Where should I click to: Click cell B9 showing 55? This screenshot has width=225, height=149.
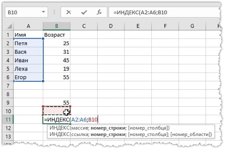[57, 103]
